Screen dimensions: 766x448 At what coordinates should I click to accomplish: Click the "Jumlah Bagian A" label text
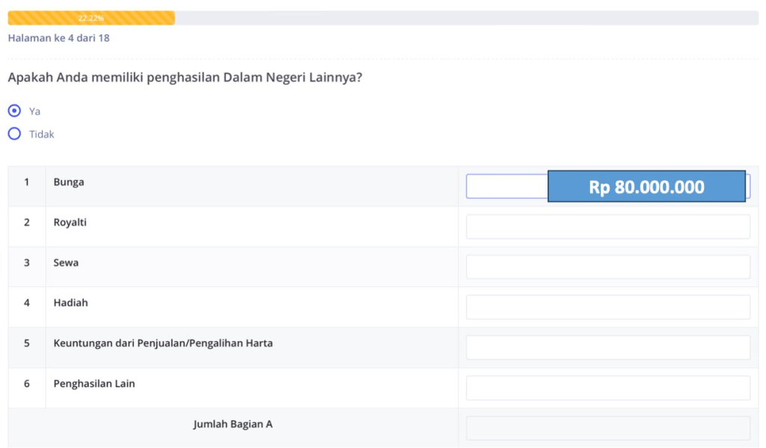click(233, 425)
